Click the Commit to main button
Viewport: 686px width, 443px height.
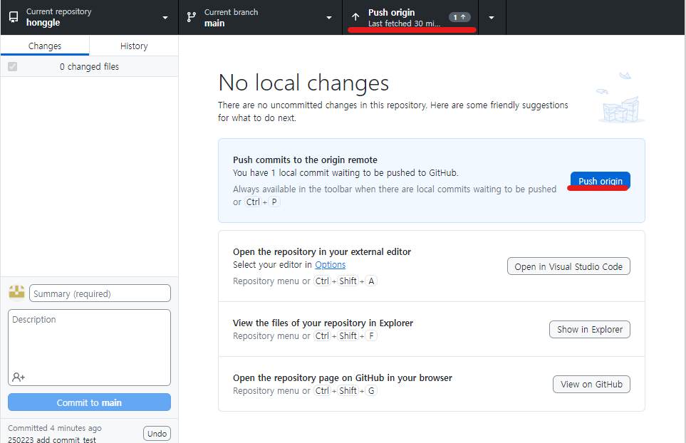coord(89,402)
